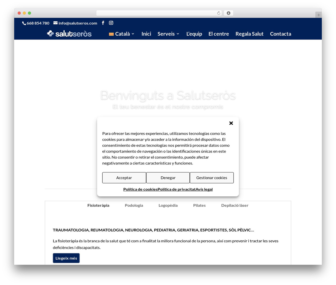Screen dimensions: 336x285
Task: Click the TRAUMATOLOGIA, REUMATOLOGIA heading text
Action: 154,230
